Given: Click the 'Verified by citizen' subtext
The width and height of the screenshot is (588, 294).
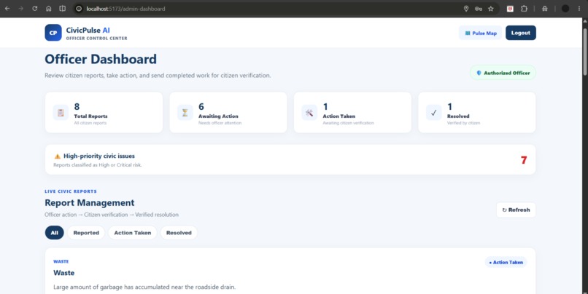Looking at the screenshot, I should [463, 123].
